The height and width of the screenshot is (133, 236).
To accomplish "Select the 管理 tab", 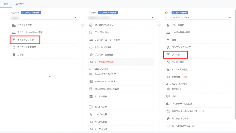I will point(6,4).
